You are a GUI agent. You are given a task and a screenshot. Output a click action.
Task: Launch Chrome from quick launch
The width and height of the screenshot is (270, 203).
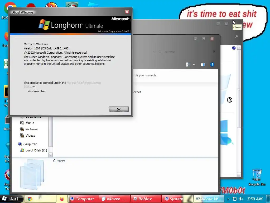(30, 199)
